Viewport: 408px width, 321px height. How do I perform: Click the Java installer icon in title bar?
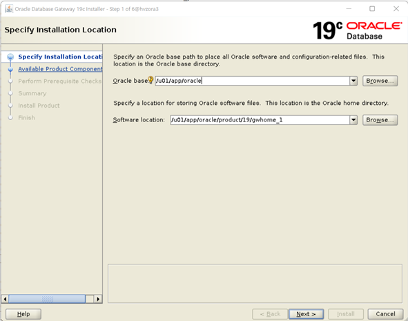[x=9, y=8]
